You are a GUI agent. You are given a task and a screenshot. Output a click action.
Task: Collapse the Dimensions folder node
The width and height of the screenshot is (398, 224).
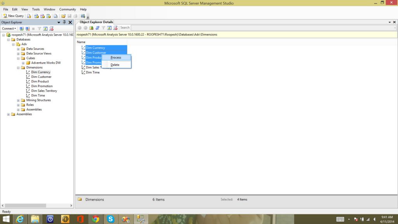tap(18, 68)
